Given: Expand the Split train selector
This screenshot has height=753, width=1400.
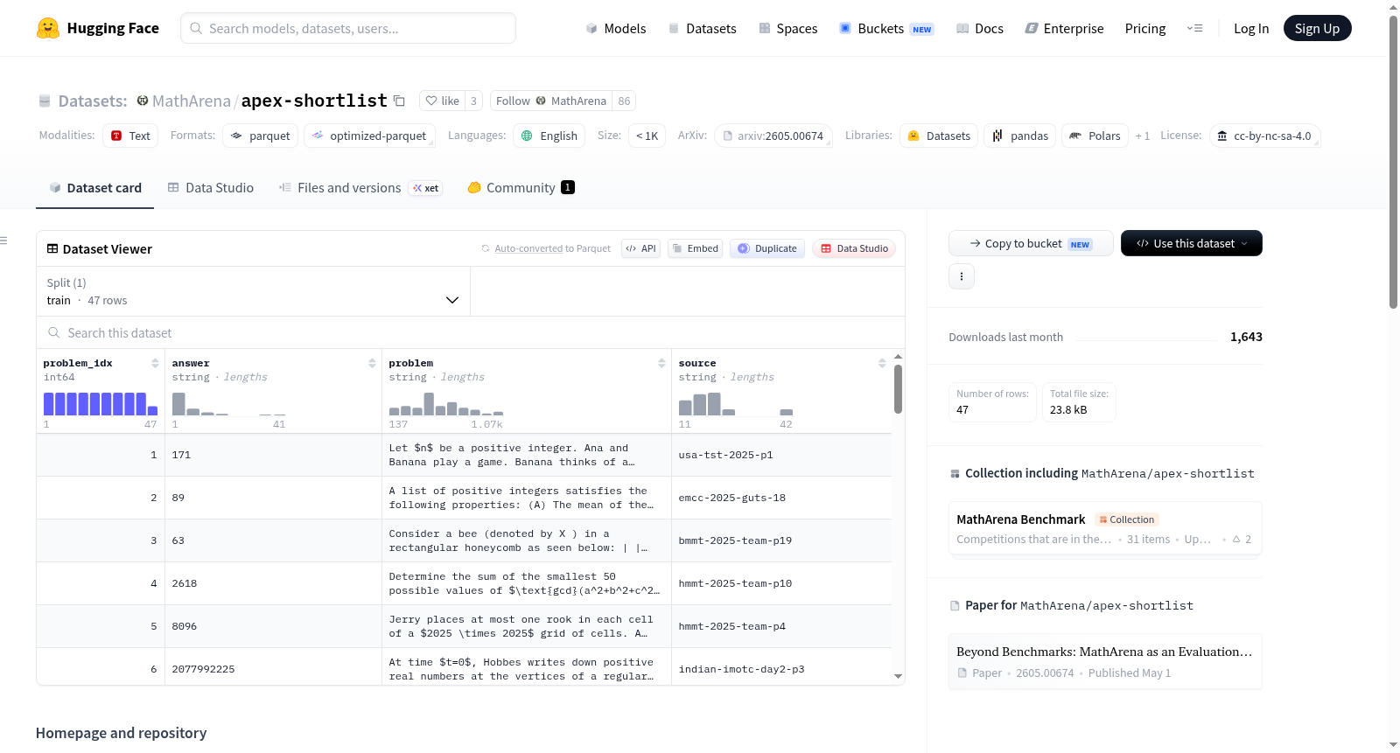Looking at the screenshot, I should [x=253, y=291].
